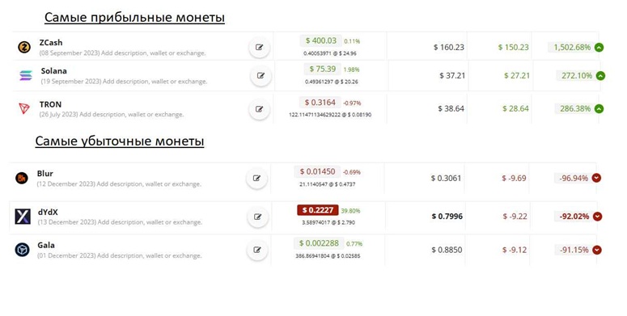Open the dYdX coin name link

tap(48, 212)
